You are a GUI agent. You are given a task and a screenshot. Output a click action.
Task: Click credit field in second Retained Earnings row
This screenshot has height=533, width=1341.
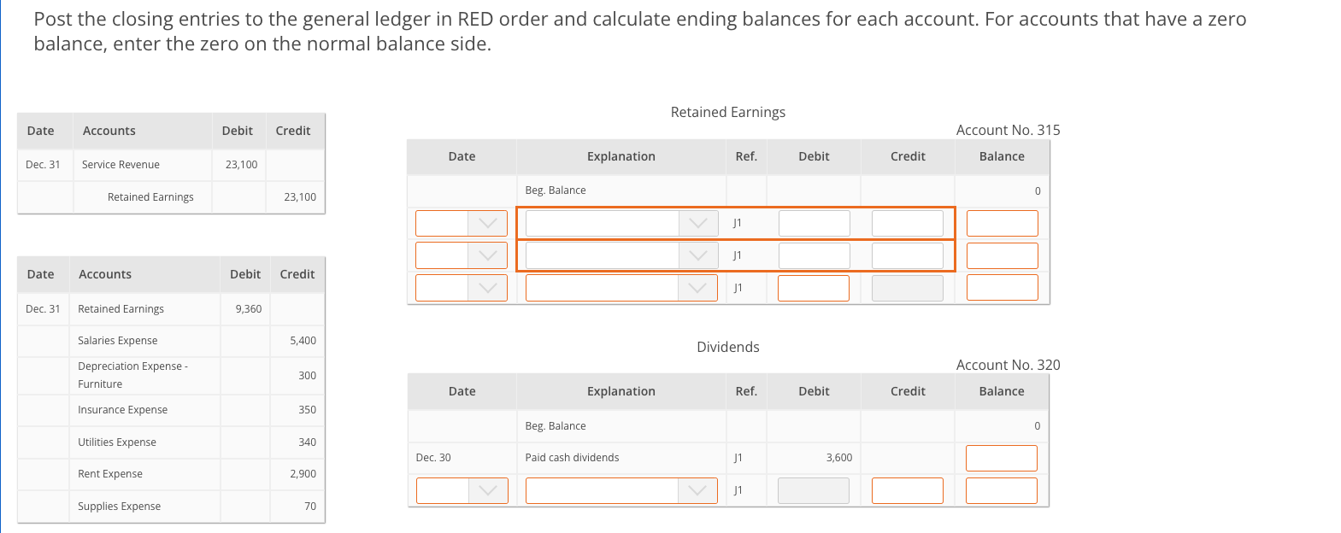click(908, 255)
